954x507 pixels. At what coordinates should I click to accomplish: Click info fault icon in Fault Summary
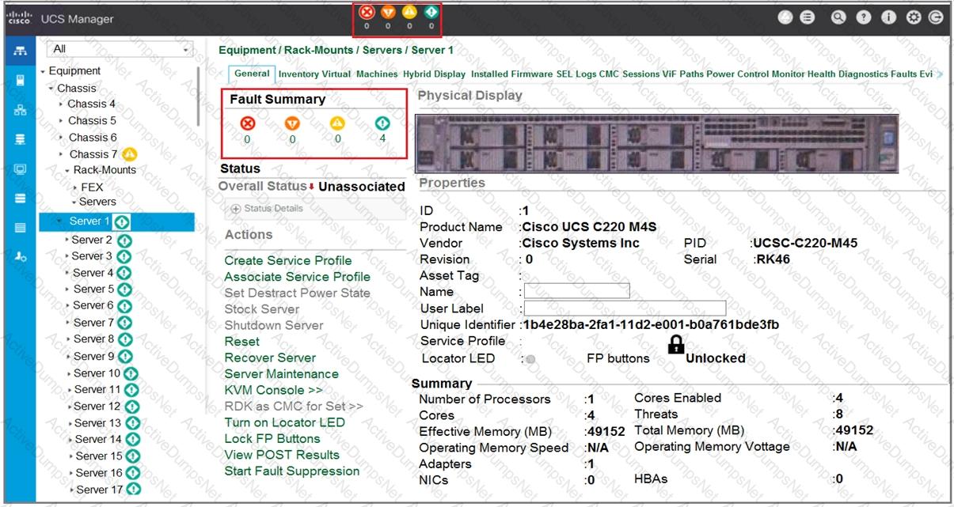[382, 123]
